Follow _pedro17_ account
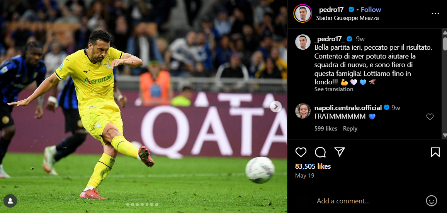Viewport: 447px width, 213px height. [371, 10]
